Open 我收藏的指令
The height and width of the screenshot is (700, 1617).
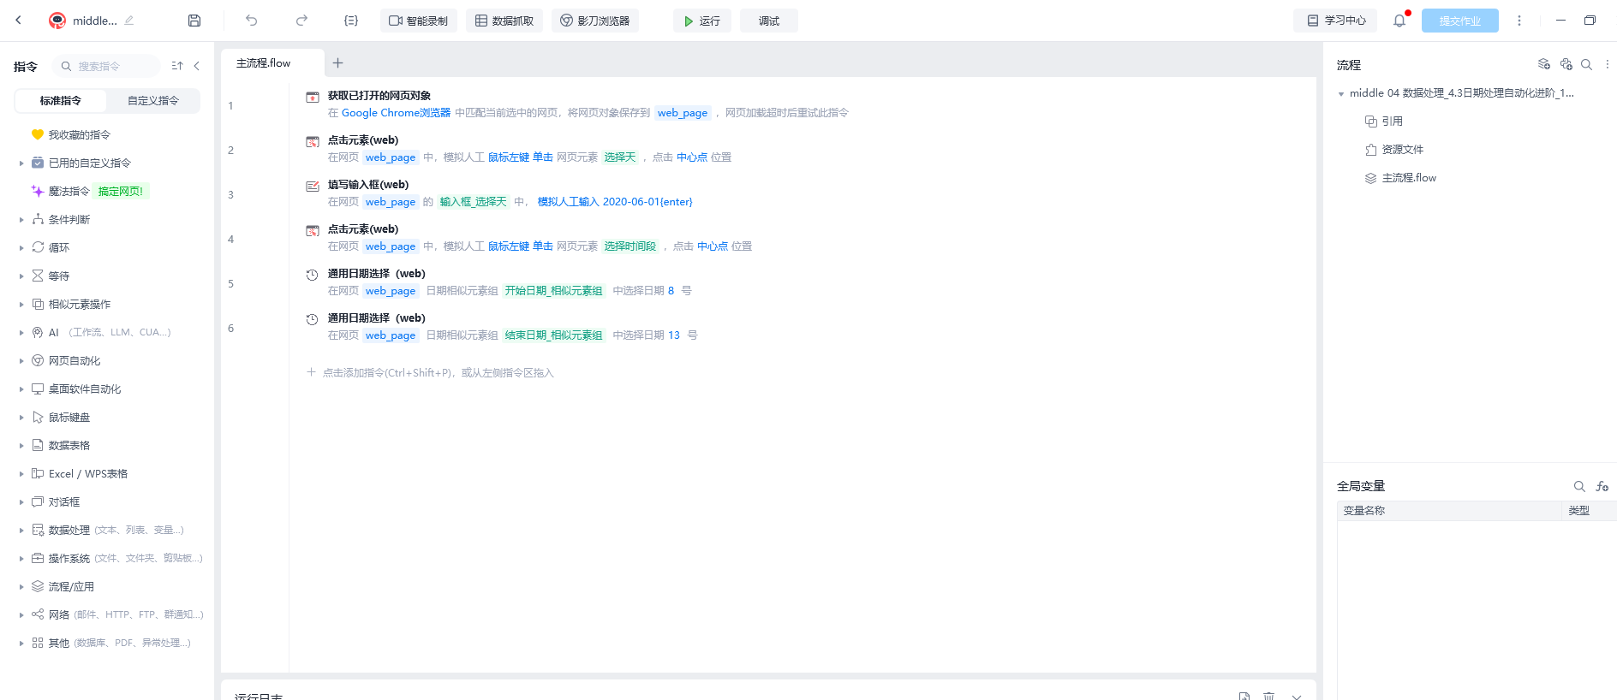point(79,135)
